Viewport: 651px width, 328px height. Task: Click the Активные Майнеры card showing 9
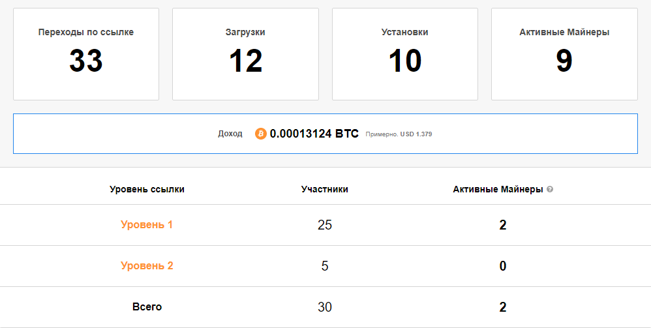click(x=564, y=54)
